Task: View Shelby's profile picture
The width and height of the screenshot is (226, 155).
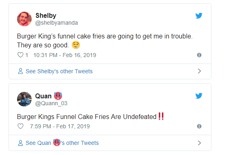Action: [x=24, y=19]
